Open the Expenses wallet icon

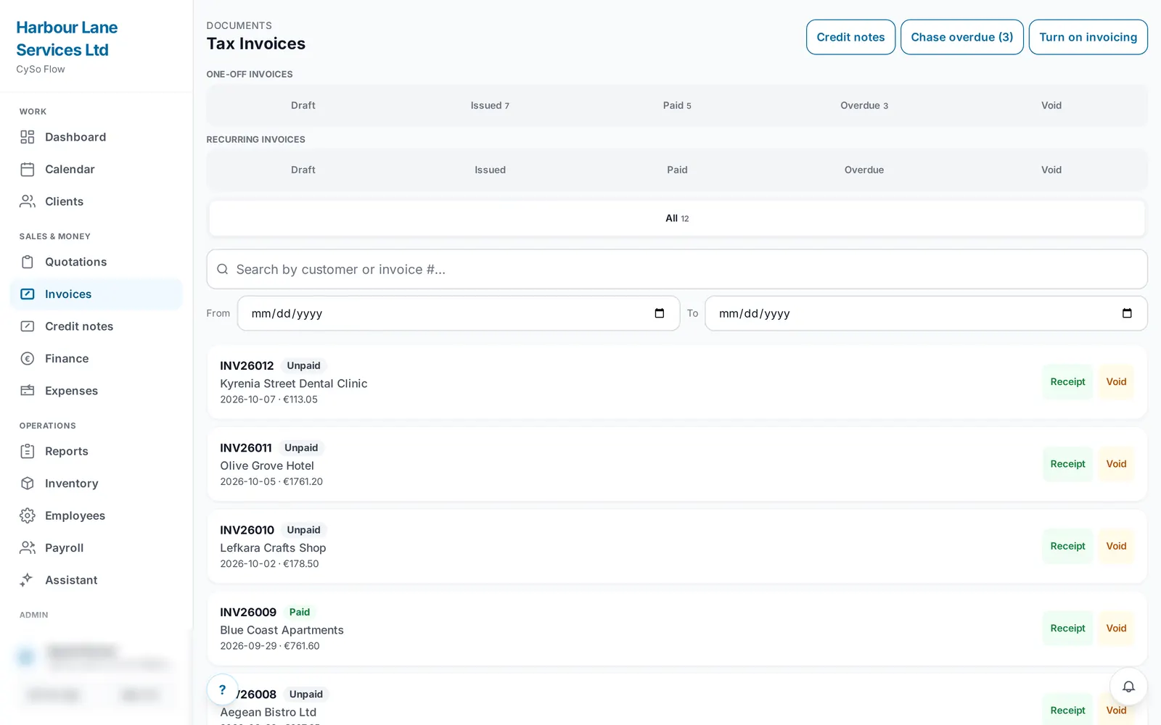tap(28, 391)
